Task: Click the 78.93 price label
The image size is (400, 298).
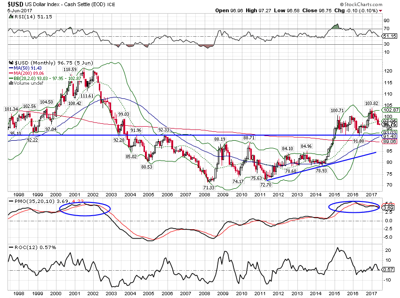Action: [x=321, y=171]
